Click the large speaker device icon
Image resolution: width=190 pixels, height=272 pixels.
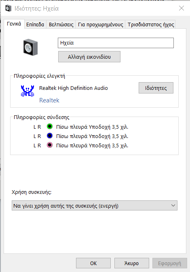(30, 47)
